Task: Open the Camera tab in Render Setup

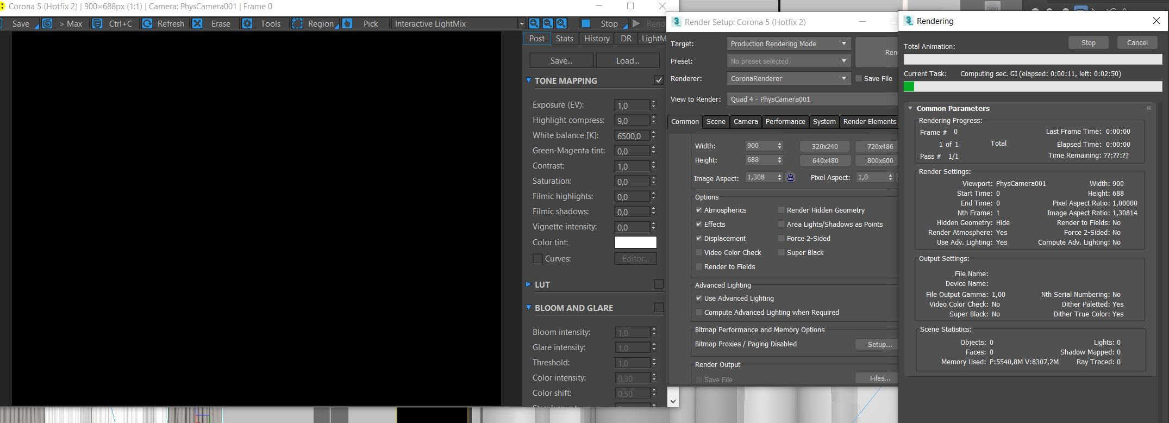Action: (746, 122)
